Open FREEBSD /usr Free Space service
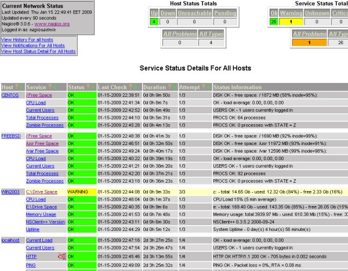Viewport: 348px width, 271px height. click(42, 144)
